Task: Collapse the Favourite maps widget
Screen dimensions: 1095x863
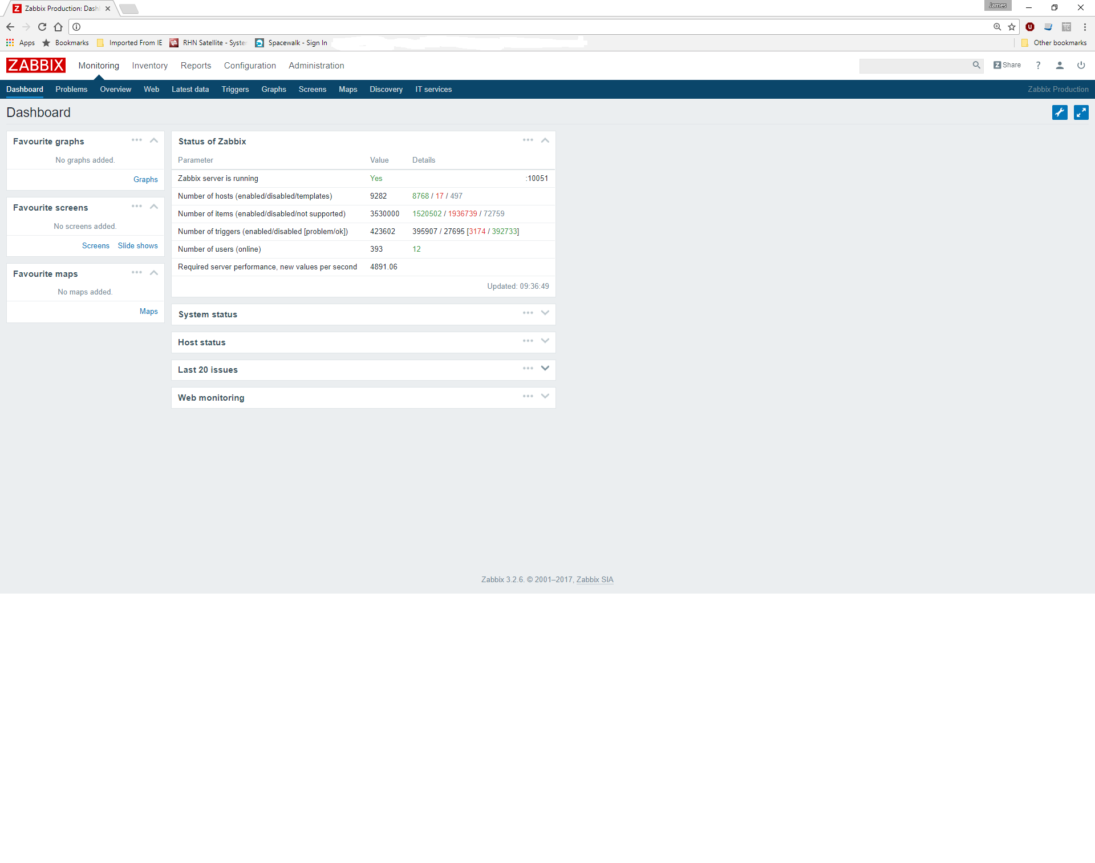Action: point(154,273)
